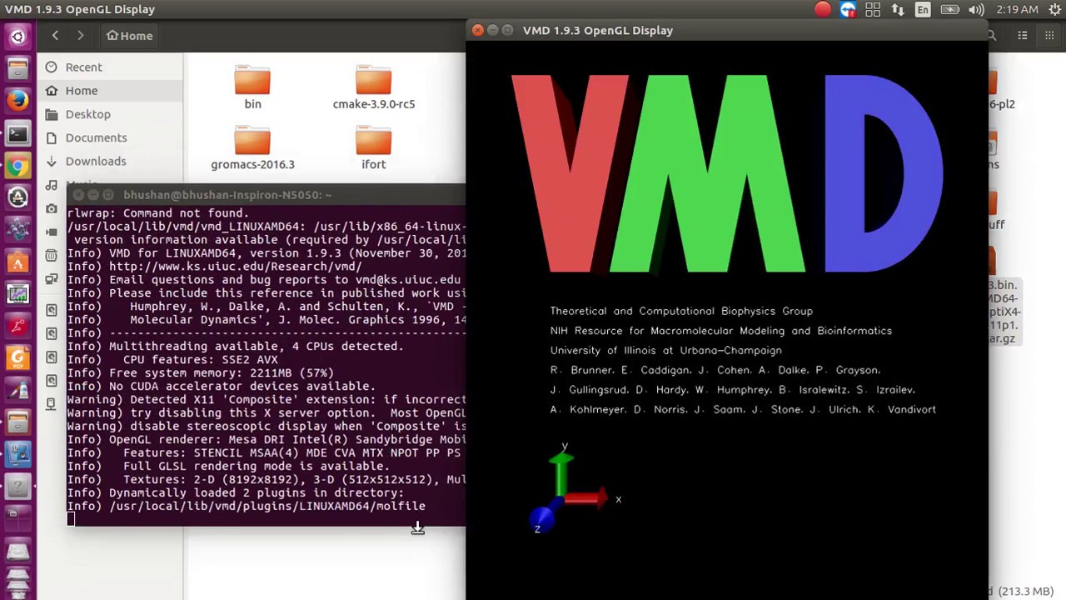Image resolution: width=1066 pixels, height=600 pixels.
Task: Click the clock showing 2:19 AM
Action: [x=1017, y=10]
